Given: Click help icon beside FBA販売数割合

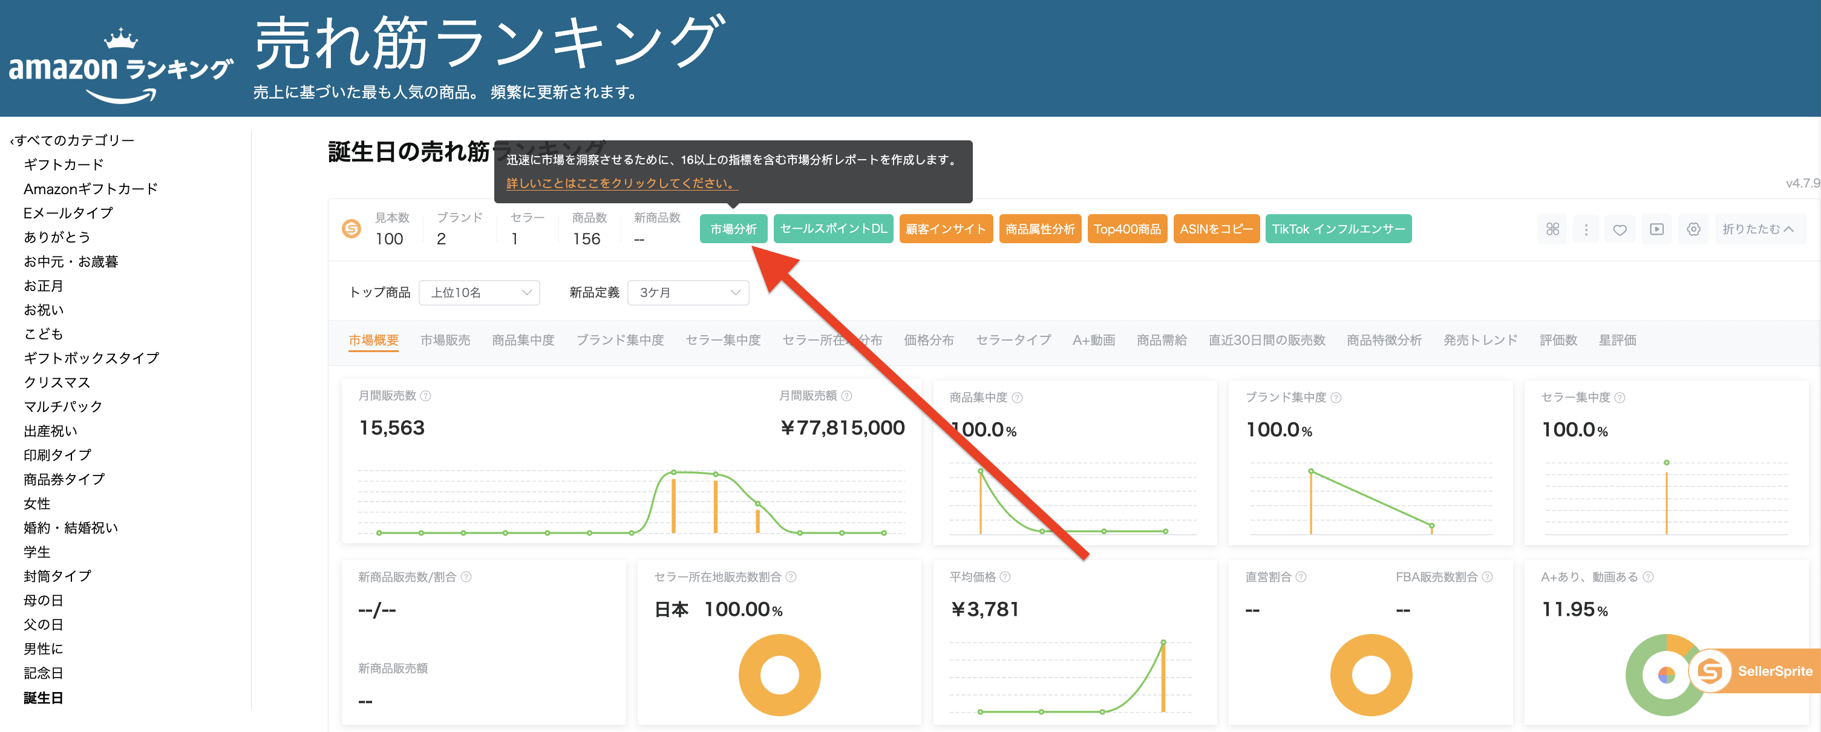Looking at the screenshot, I should pos(1487,577).
